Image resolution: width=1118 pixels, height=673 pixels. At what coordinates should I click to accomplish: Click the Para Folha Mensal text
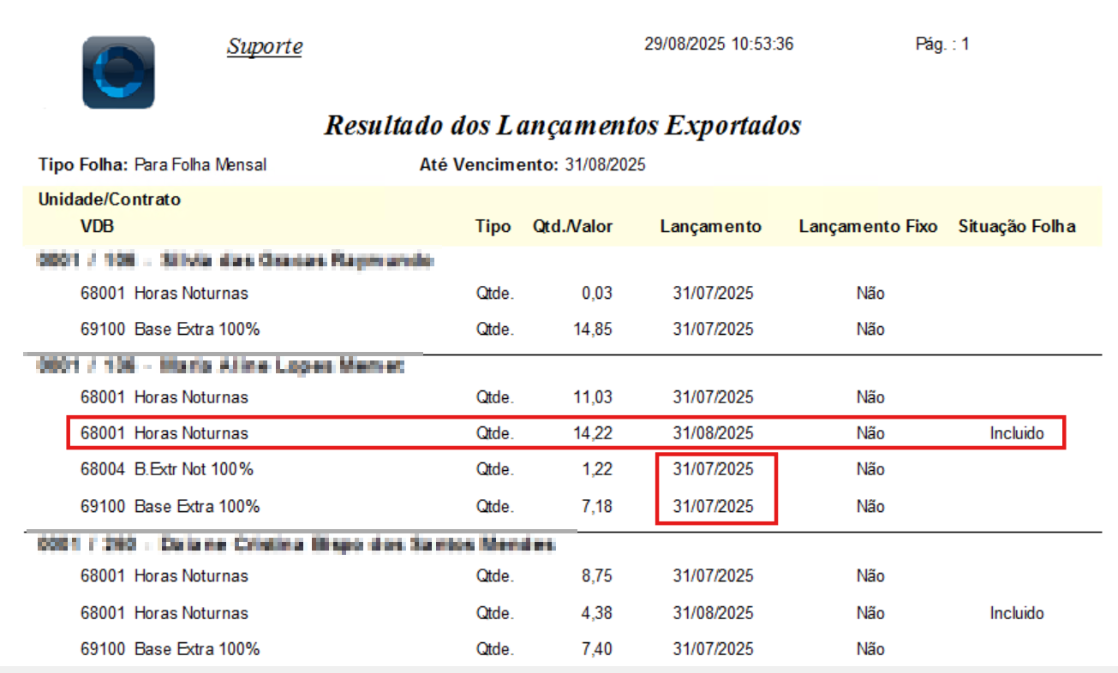200,164
